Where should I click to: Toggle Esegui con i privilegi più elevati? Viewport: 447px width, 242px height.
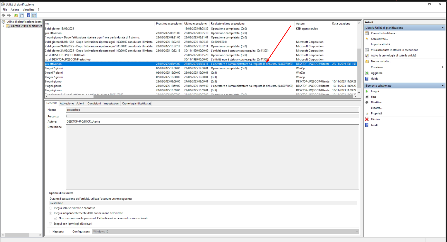[x=51, y=224]
